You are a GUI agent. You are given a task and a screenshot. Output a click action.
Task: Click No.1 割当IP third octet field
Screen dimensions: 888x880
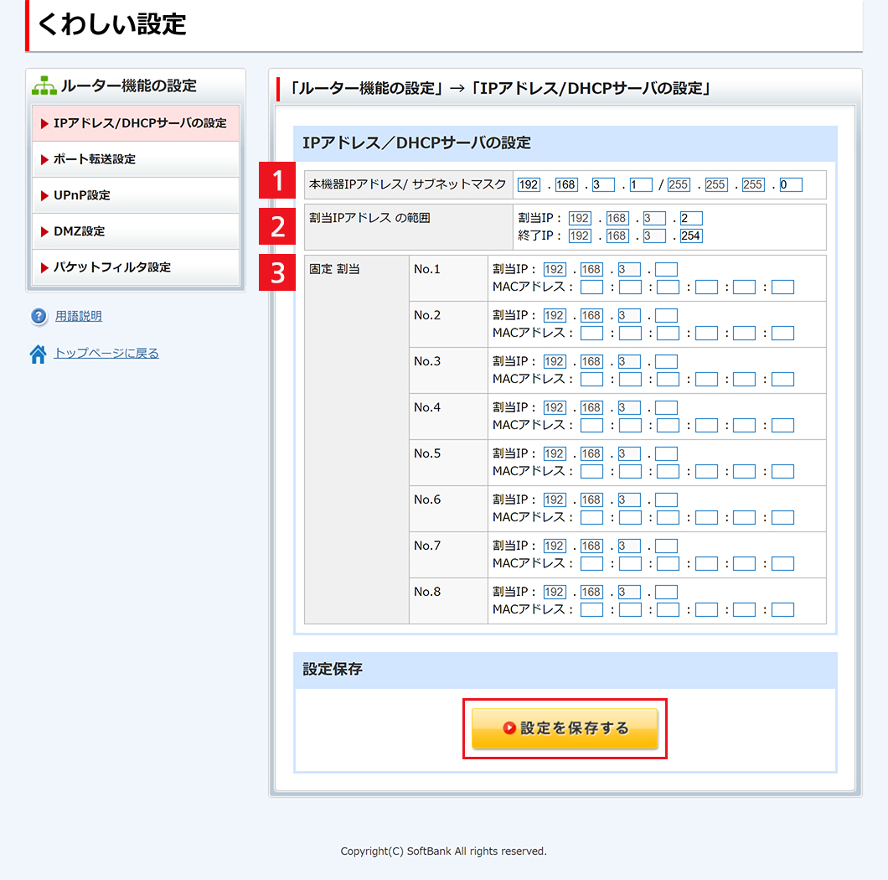(x=629, y=270)
